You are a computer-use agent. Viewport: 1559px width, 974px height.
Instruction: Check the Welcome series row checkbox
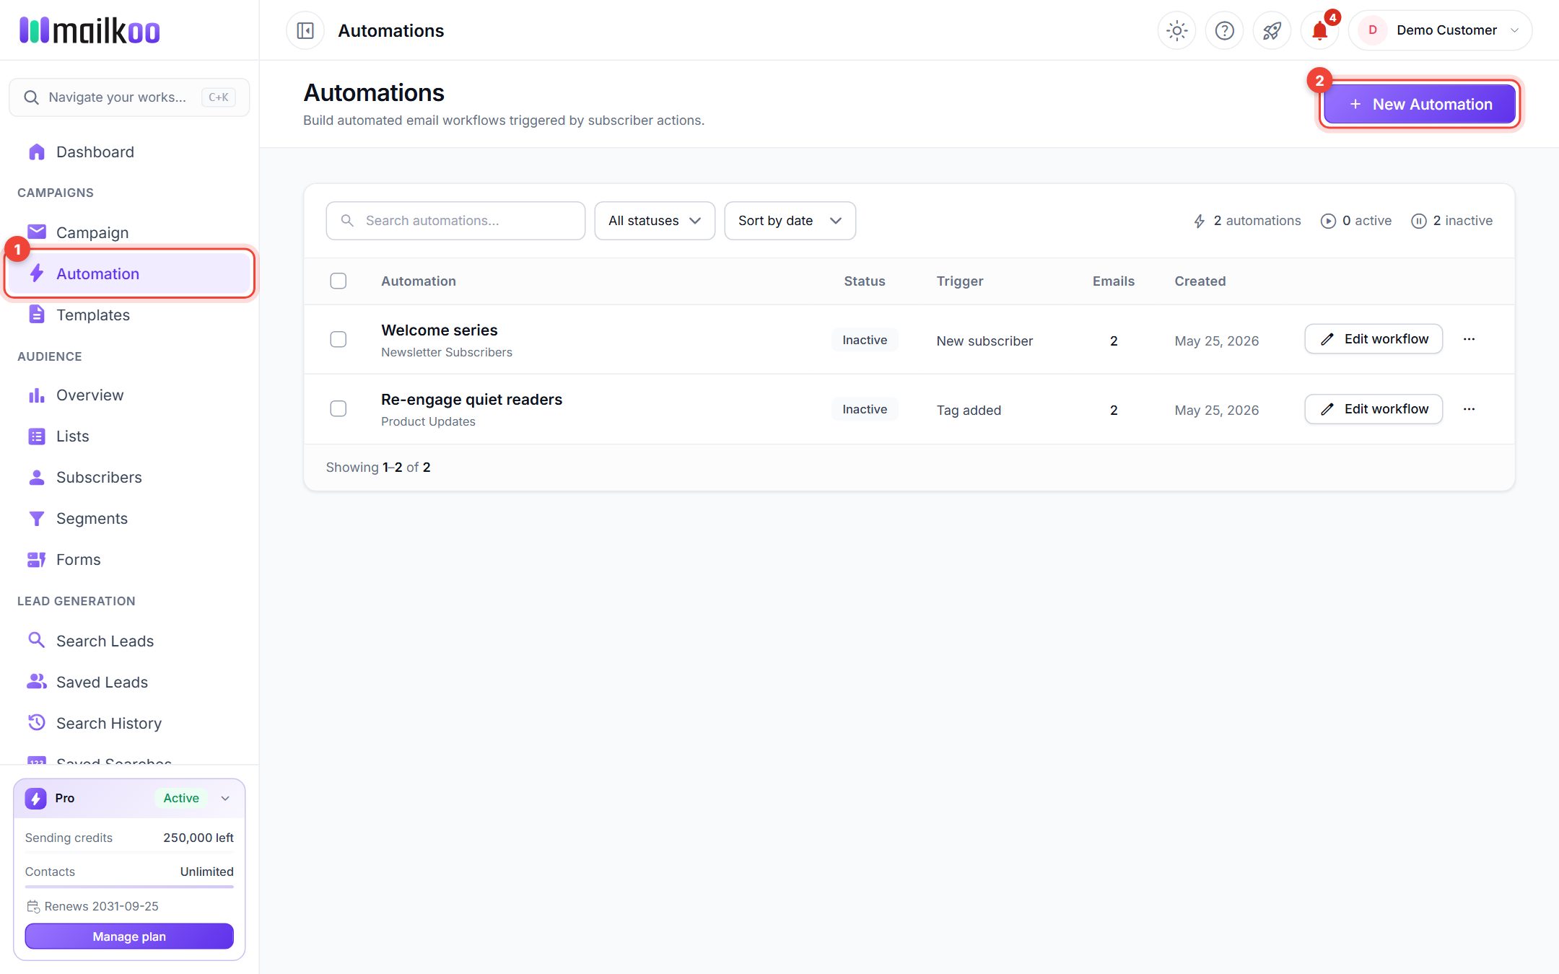[x=338, y=339]
